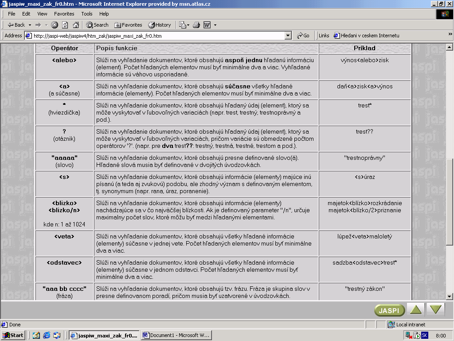
Task: Click the Internet Explorer logo in the menu bar
Action: click(x=444, y=14)
